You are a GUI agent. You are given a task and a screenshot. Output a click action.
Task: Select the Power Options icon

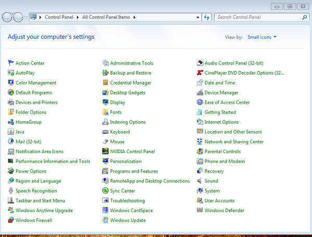[x=11, y=171]
